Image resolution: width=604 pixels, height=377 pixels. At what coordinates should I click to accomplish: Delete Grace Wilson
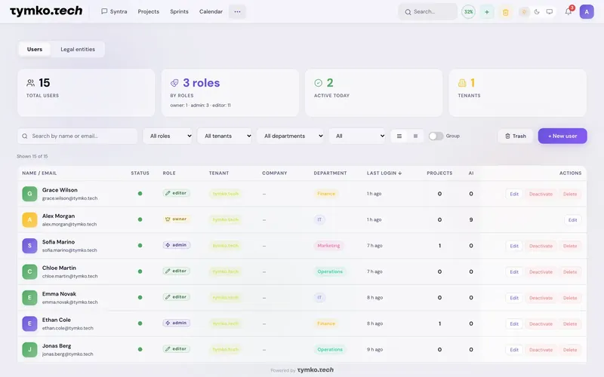click(570, 194)
